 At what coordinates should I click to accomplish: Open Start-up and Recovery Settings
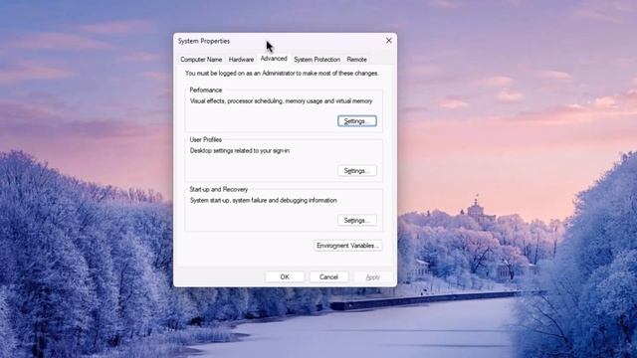click(357, 221)
